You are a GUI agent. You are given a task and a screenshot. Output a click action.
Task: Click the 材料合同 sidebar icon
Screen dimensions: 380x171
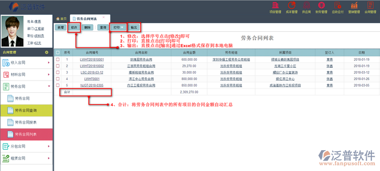[6, 75]
